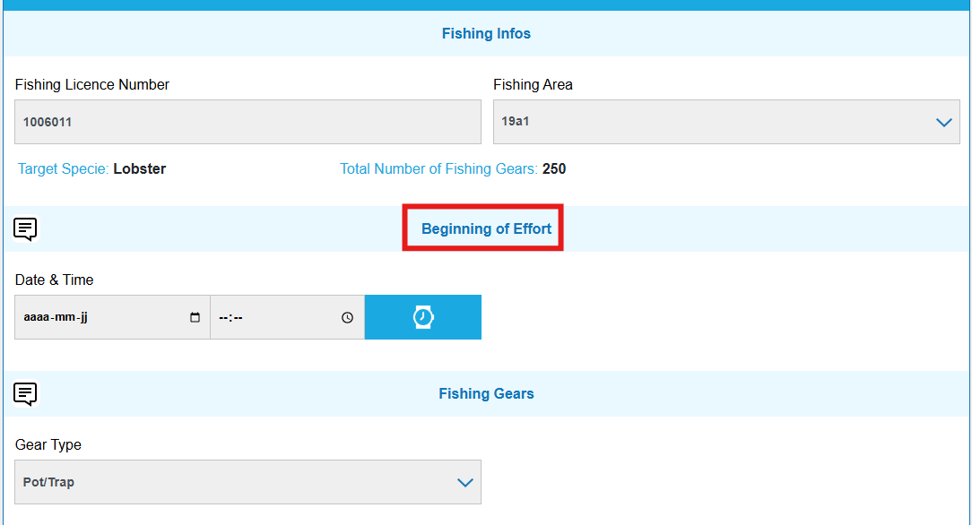972x525 pixels.
Task: Click the chevron arrow of Gear Type
Action: [464, 483]
